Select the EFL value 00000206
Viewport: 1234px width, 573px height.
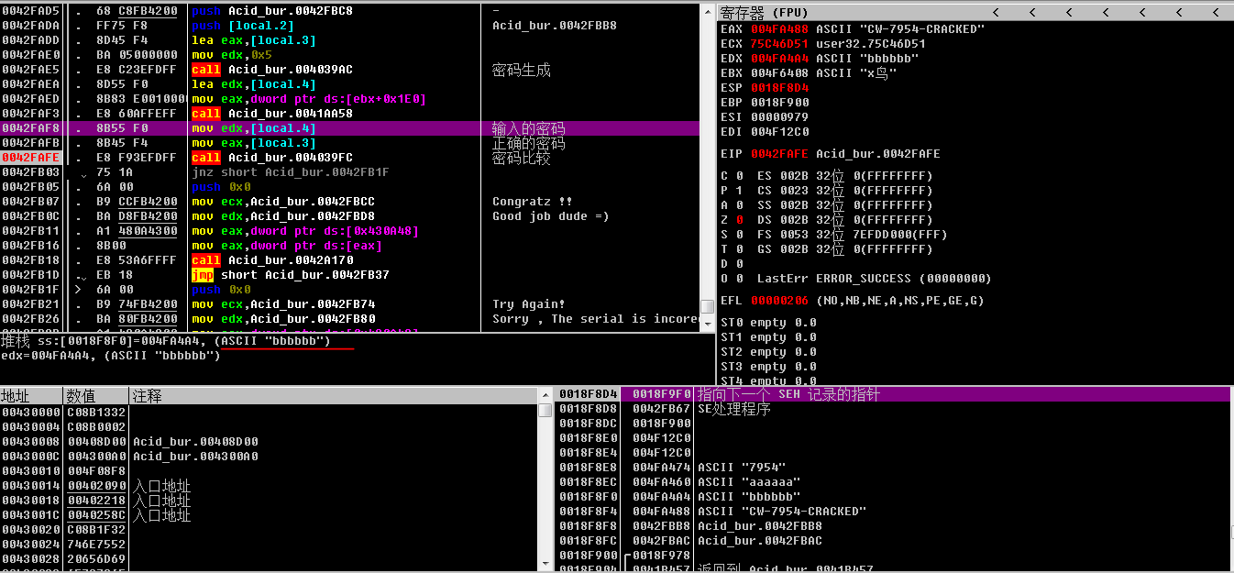(x=779, y=301)
